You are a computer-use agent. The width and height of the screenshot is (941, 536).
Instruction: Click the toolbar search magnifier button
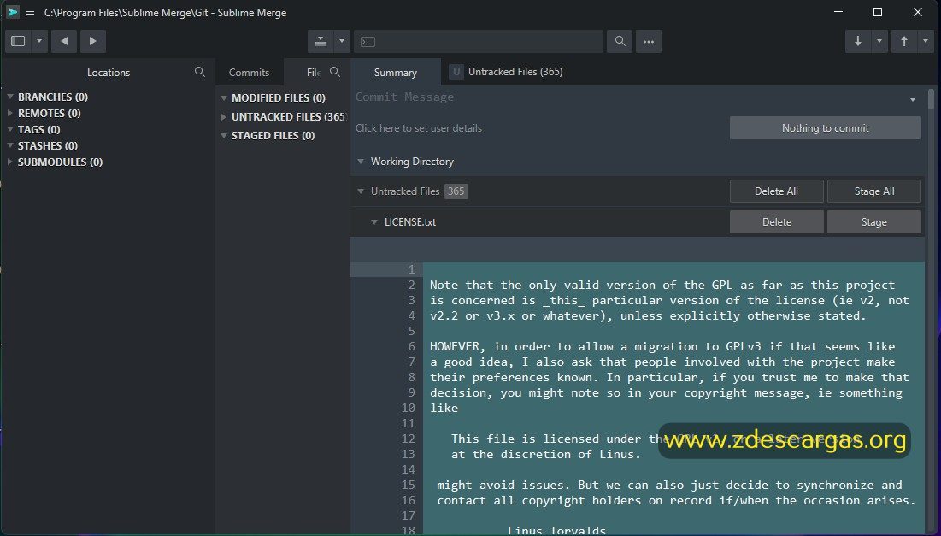(x=620, y=41)
